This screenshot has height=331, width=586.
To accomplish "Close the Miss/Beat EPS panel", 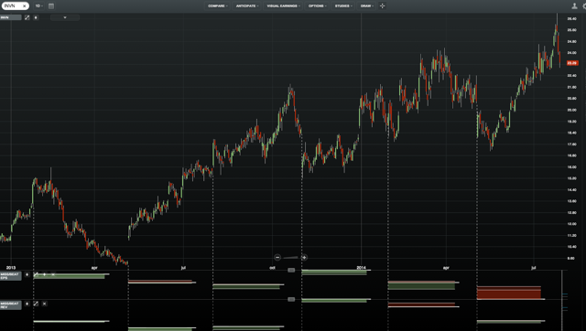I will tap(53, 274).
